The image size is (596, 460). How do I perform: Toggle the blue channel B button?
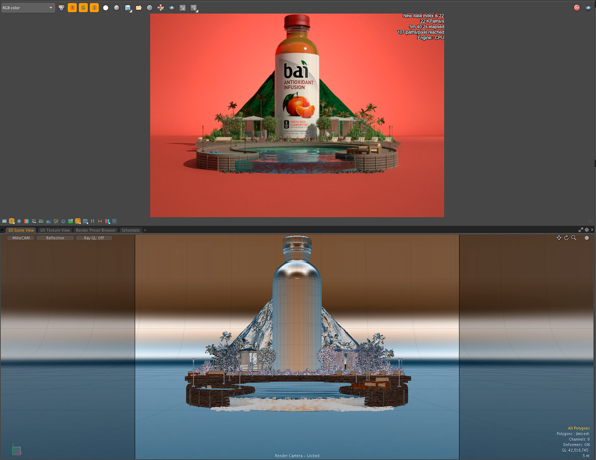coord(94,8)
